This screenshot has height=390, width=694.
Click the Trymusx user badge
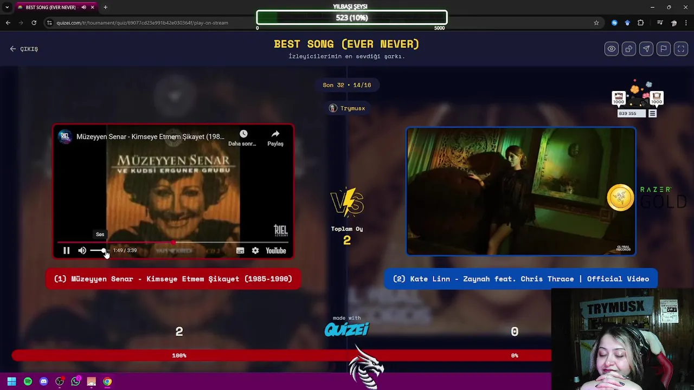pyautogui.click(x=347, y=108)
